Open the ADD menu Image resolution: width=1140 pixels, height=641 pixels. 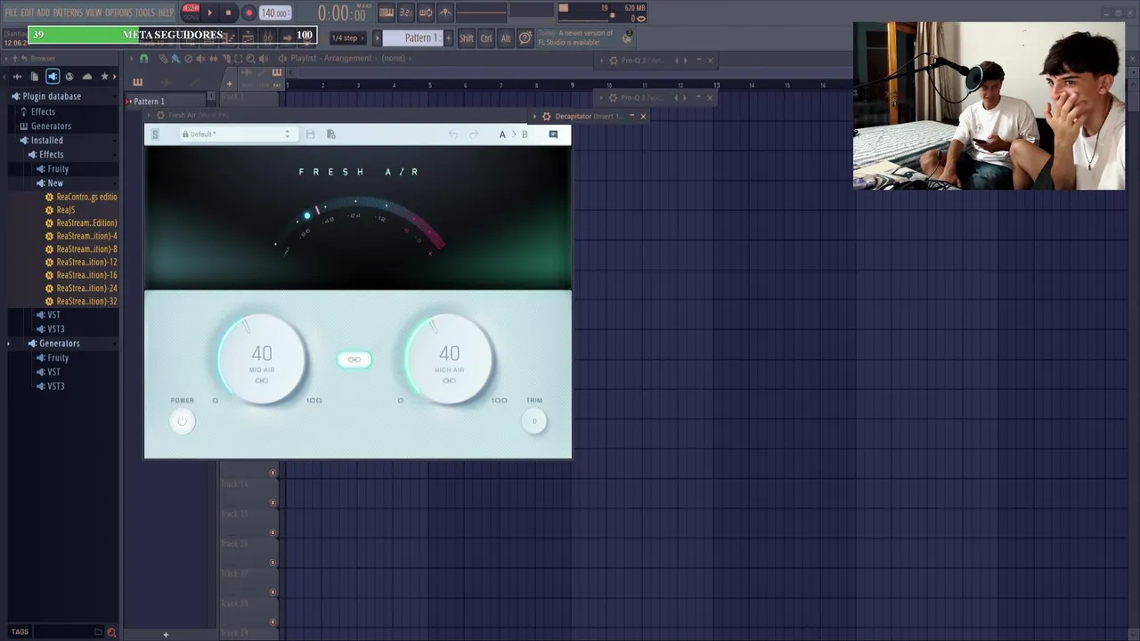click(x=44, y=12)
